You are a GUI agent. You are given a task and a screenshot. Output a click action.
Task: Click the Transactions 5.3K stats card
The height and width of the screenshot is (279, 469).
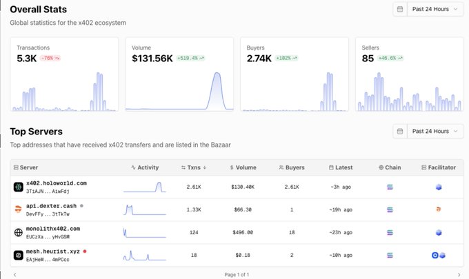coord(64,74)
